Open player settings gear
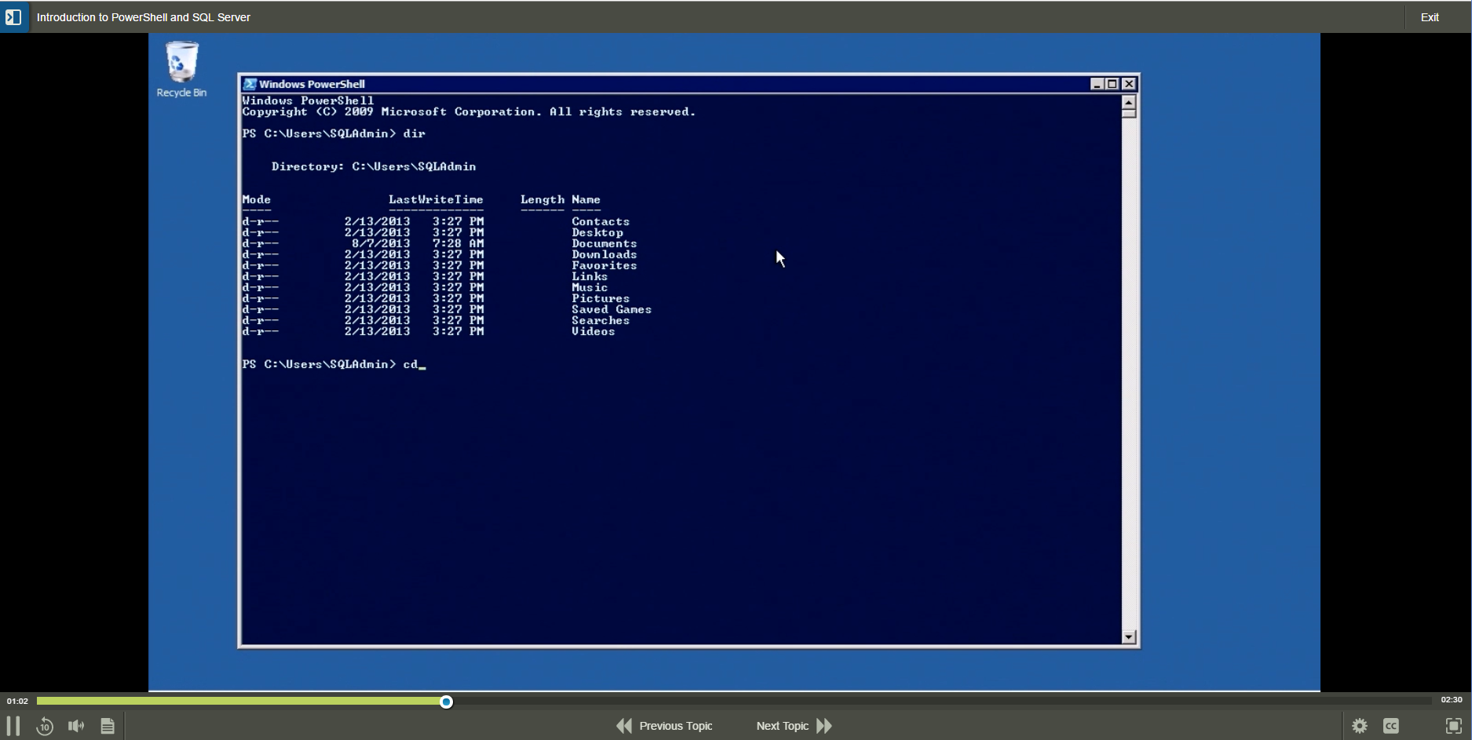 click(x=1360, y=726)
